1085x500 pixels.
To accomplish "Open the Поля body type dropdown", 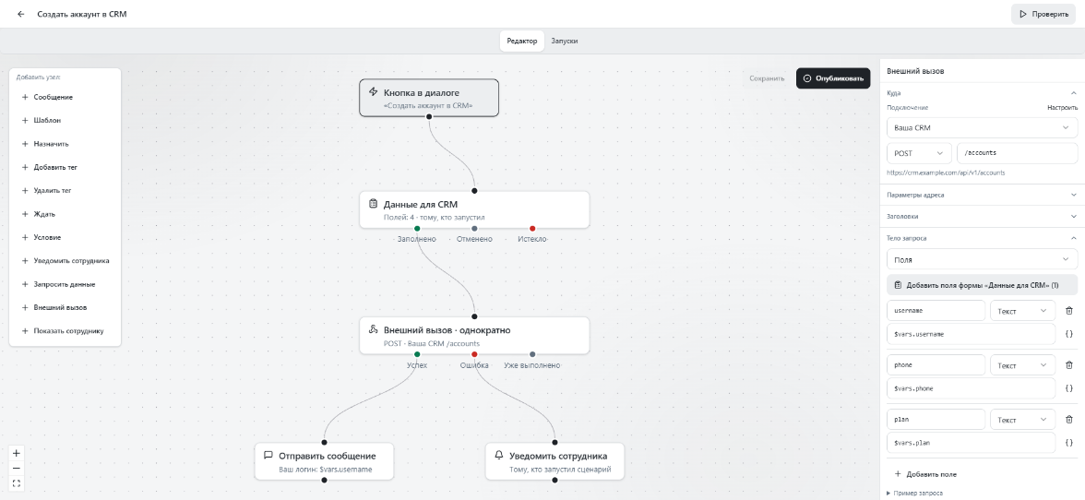I will (x=982, y=259).
